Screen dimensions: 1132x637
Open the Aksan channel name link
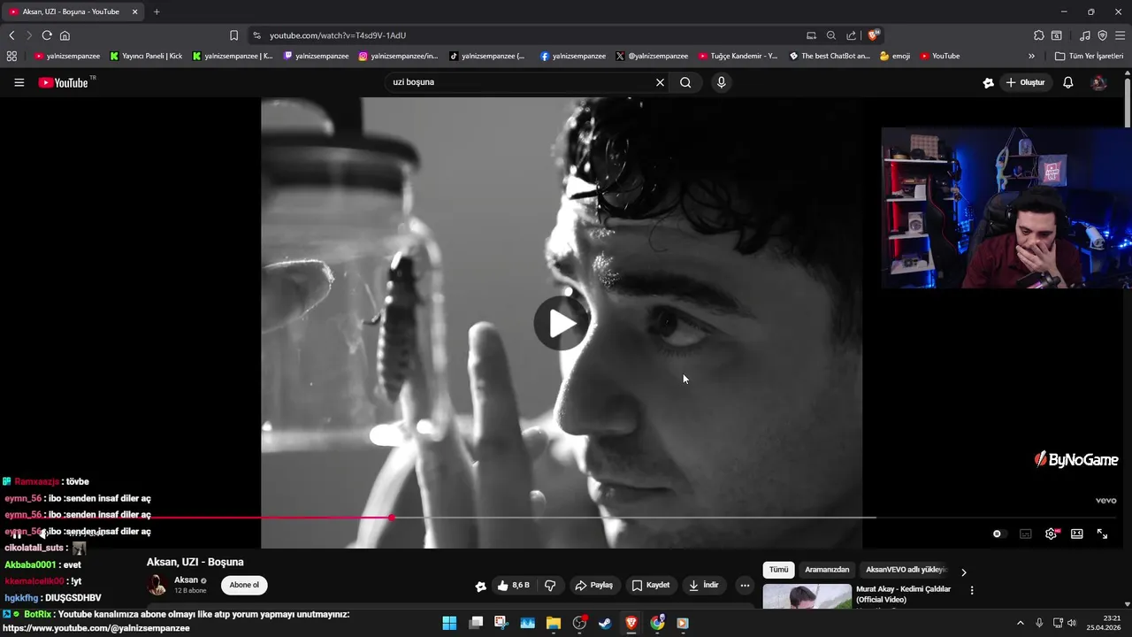point(186,579)
